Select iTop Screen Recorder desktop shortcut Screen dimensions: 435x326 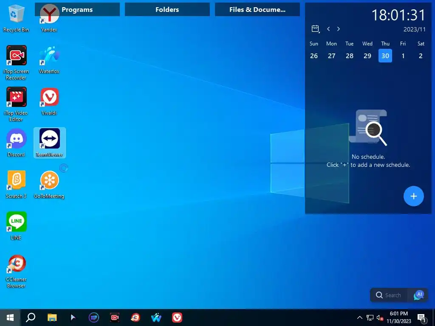tap(16, 63)
